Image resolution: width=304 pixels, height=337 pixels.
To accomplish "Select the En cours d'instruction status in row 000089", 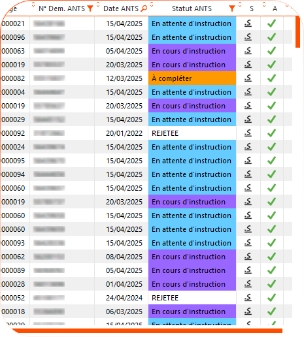I will (x=192, y=270).
